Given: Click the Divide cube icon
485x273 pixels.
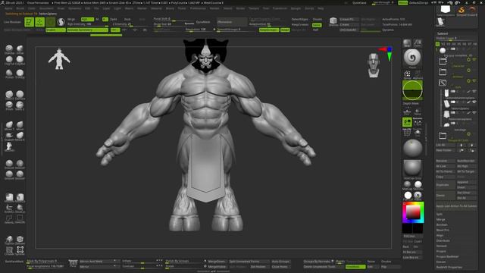Looking at the screenshot, I should coord(333,21).
